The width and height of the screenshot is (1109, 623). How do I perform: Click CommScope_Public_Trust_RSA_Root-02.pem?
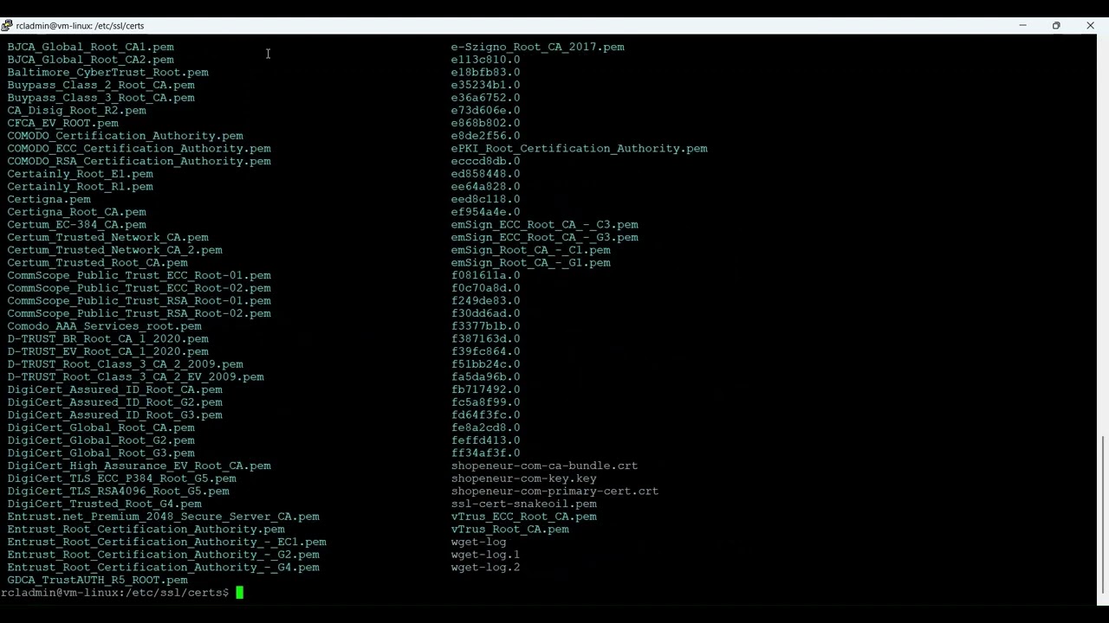click(139, 313)
